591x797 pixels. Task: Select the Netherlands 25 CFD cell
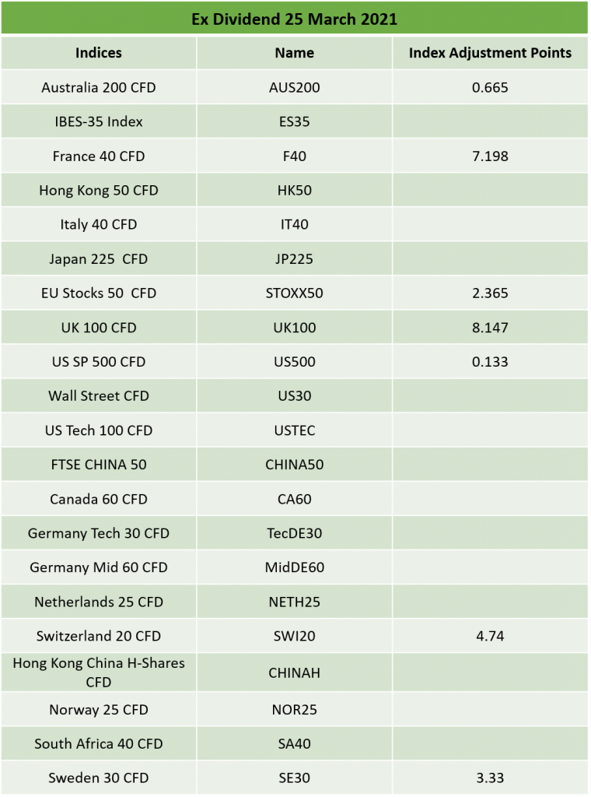[x=99, y=602]
